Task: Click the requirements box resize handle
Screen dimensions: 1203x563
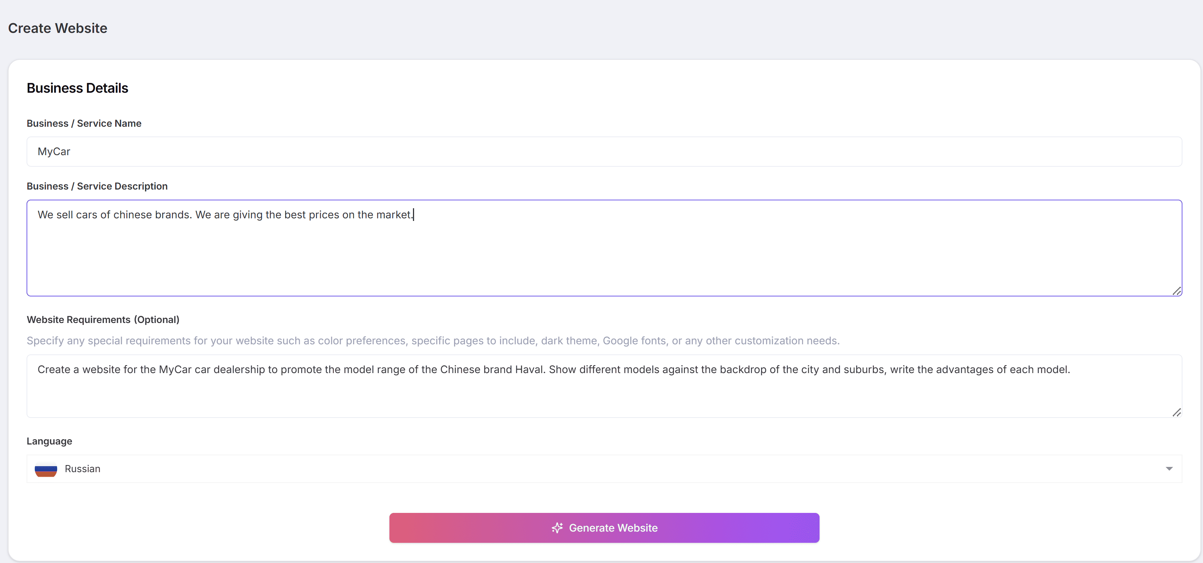Action: 1176,413
